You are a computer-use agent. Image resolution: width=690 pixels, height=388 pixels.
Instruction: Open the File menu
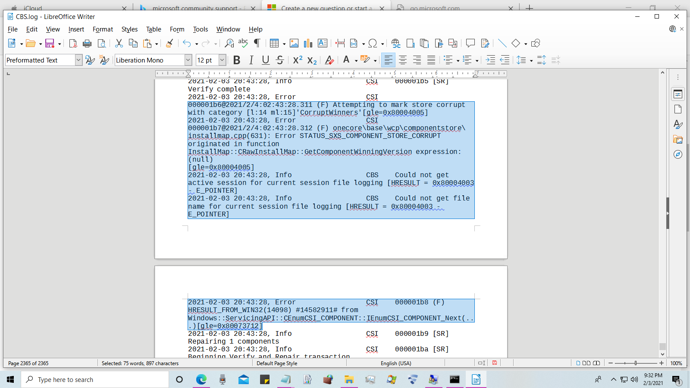(13, 29)
